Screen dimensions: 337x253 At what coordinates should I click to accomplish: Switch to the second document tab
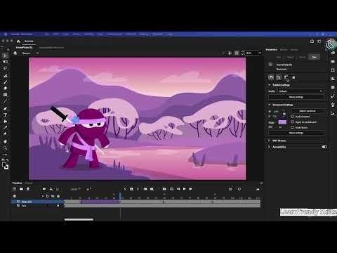(x=51, y=48)
